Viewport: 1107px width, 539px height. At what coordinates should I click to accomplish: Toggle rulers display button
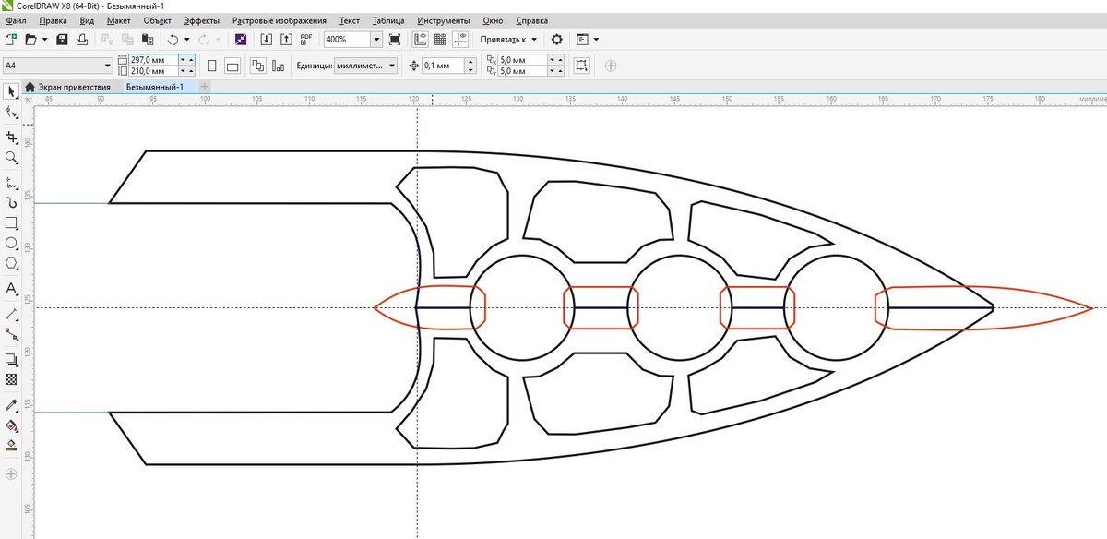(x=420, y=40)
